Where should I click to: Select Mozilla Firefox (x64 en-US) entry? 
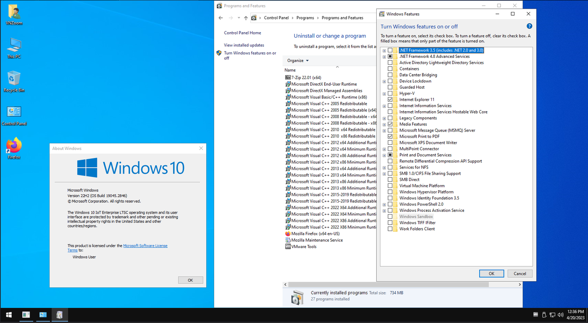click(313, 233)
